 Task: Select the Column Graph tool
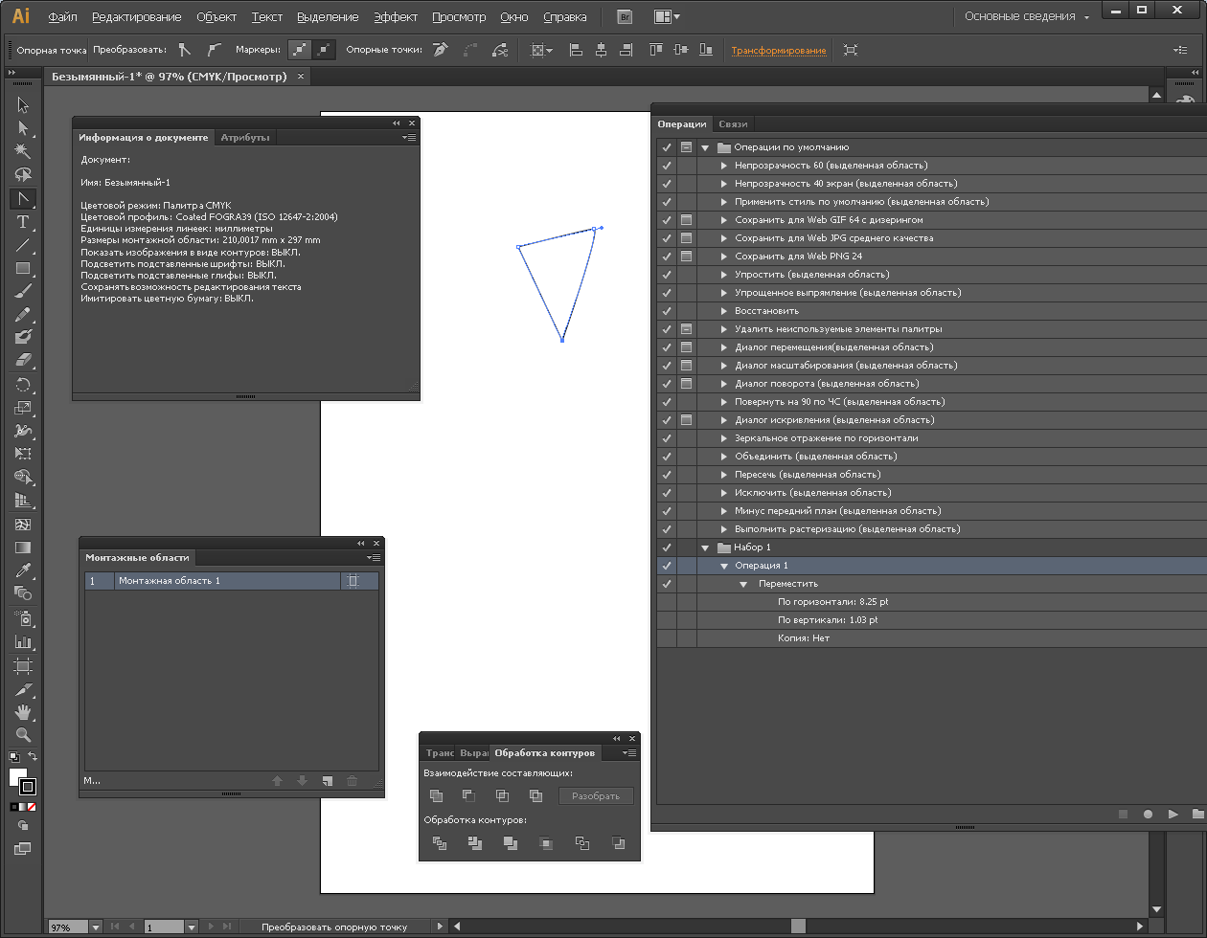(x=23, y=641)
